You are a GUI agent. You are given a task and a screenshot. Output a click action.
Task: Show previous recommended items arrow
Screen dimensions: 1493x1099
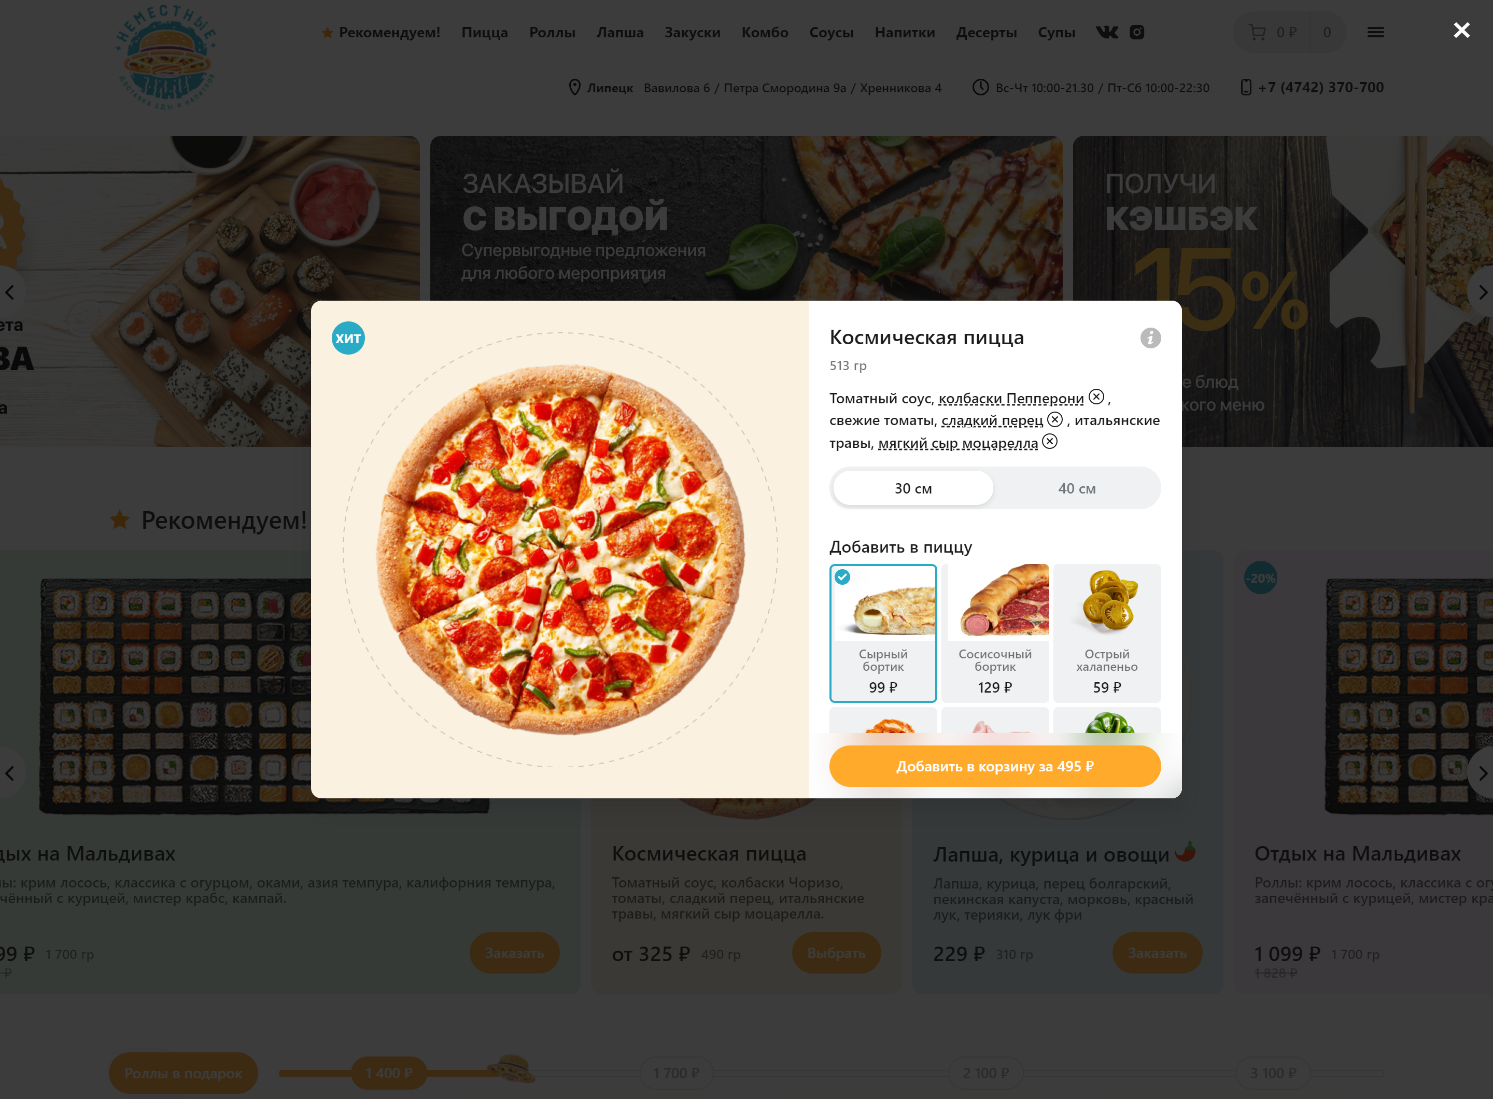coord(9,773)
